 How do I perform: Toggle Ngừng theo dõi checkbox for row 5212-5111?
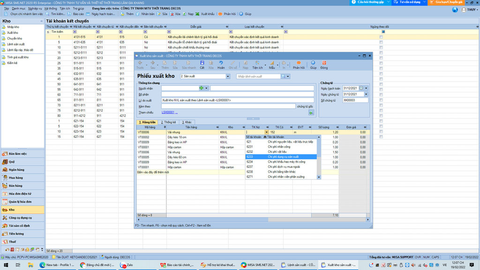381,52
